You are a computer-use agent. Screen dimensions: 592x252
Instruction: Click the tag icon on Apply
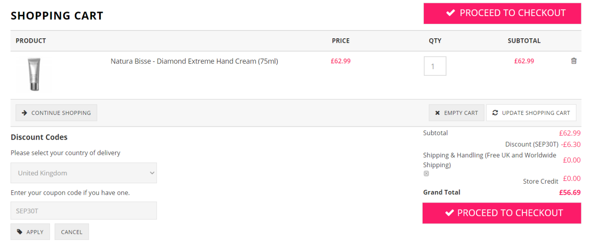(x=20, y=232)
